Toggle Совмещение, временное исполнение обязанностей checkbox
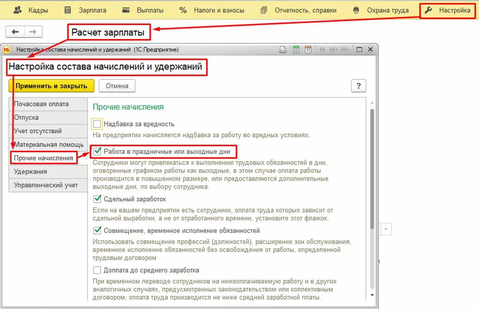479x309 pixels. coord(97,230)
